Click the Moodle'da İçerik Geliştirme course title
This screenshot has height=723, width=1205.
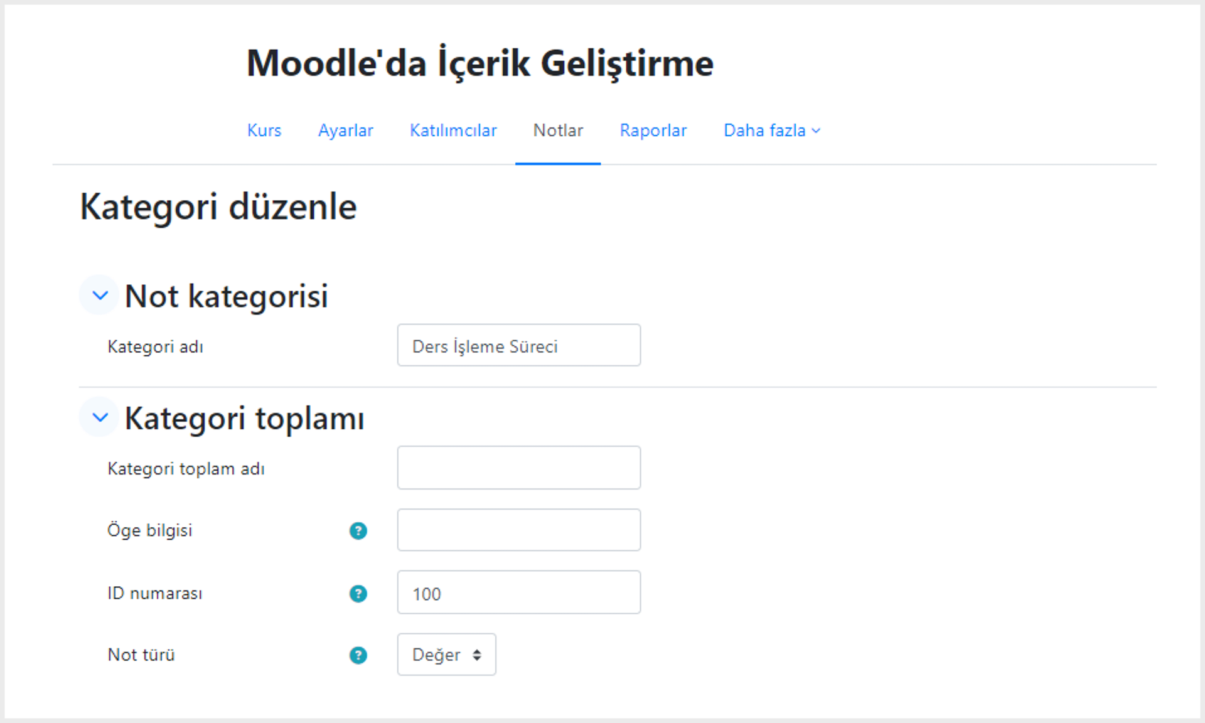(480, 64)
